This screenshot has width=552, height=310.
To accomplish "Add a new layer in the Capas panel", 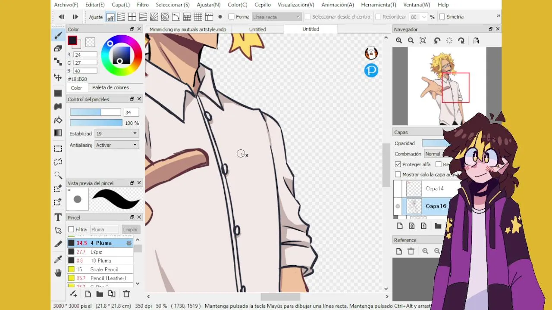I will (x=400, y=226).
